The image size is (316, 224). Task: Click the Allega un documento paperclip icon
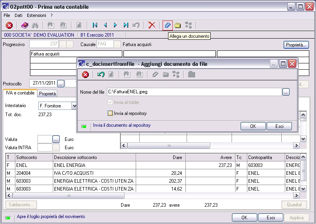pos(168,25)
